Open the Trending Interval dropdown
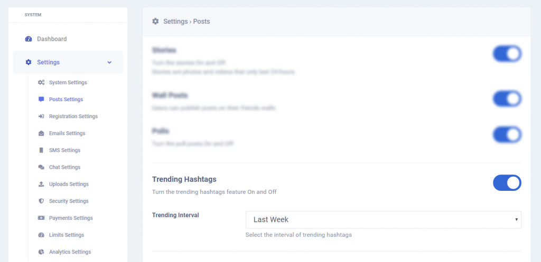This screenshot has height=262, width=541. pos(384,220)
